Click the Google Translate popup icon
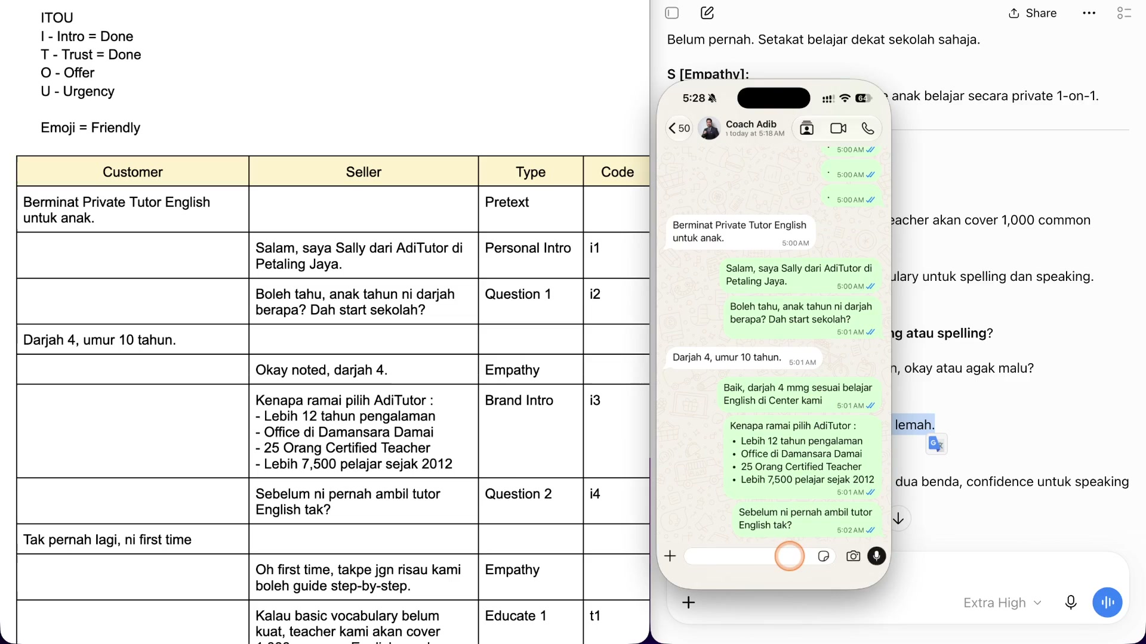This screenshot has height=644, width=1146. tap(936, 444)
